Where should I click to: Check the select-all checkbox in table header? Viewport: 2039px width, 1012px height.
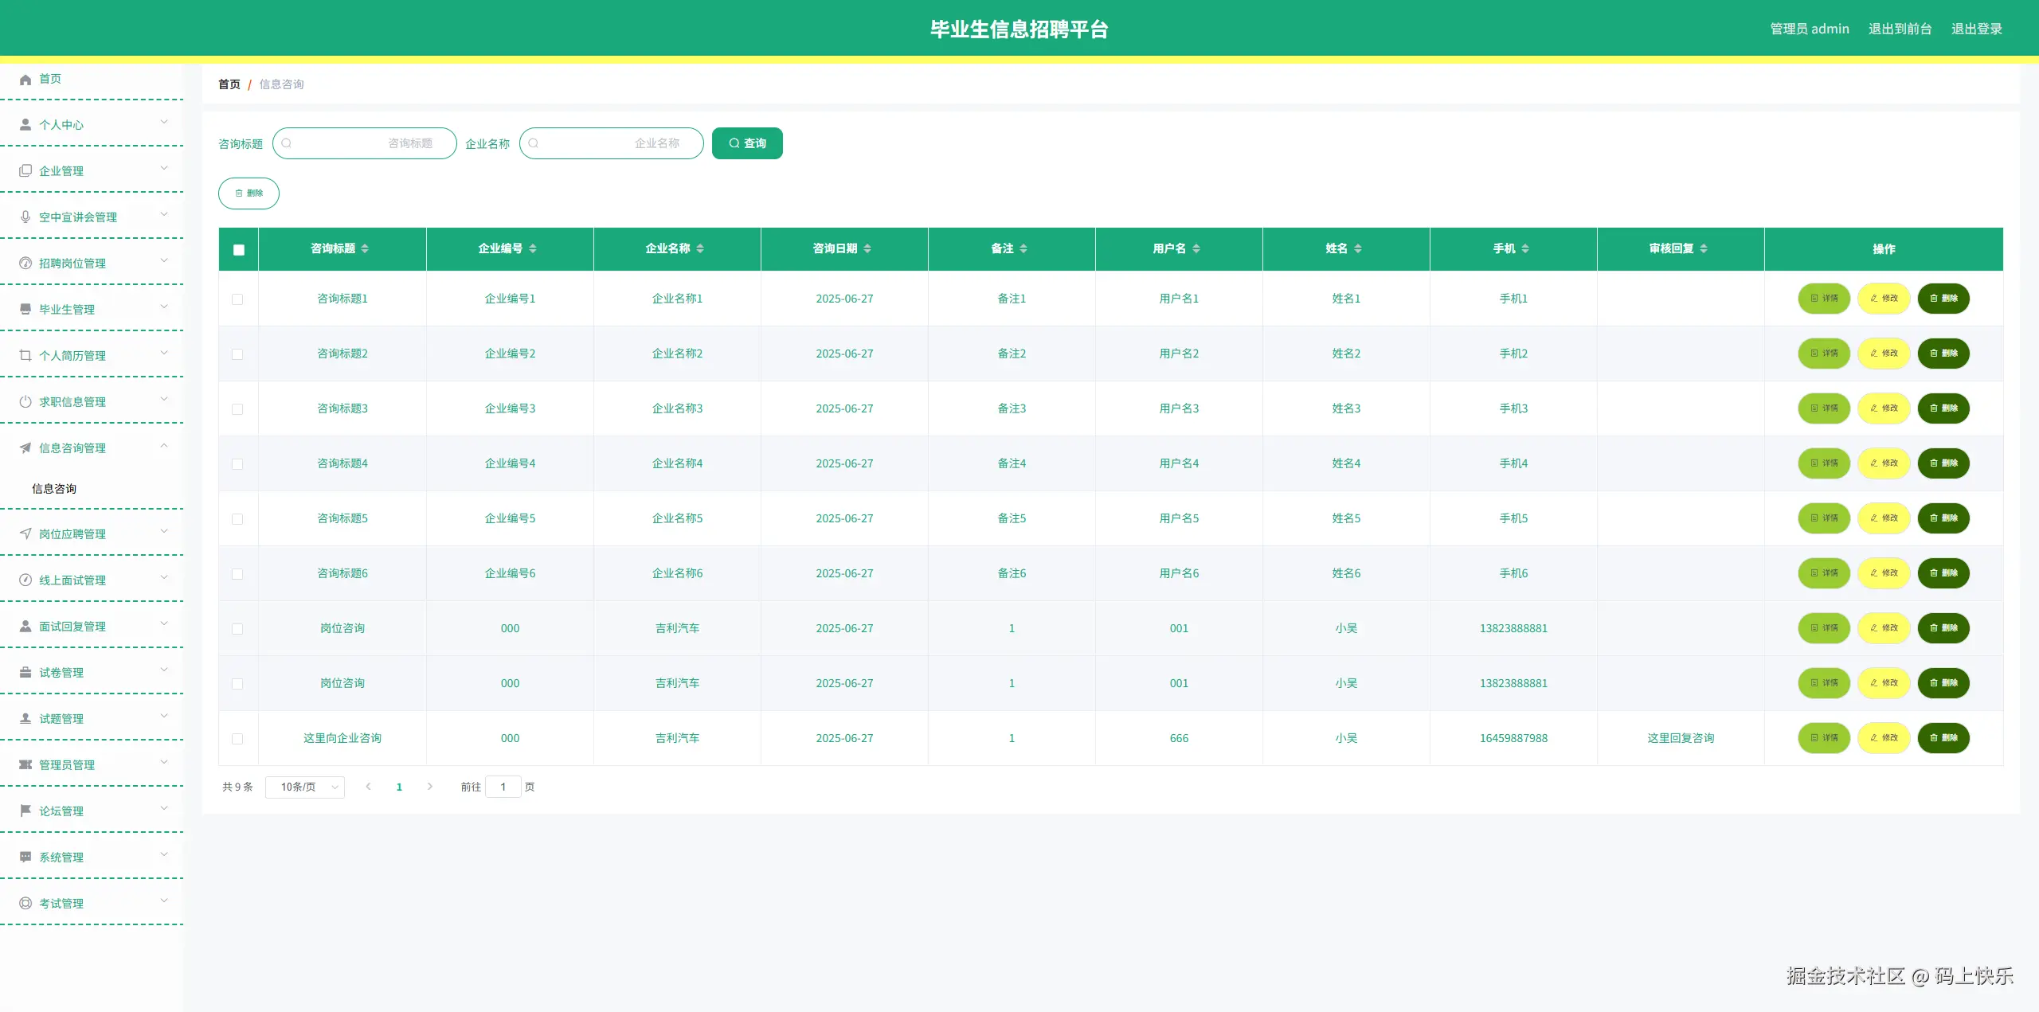(x=238, y=250)
